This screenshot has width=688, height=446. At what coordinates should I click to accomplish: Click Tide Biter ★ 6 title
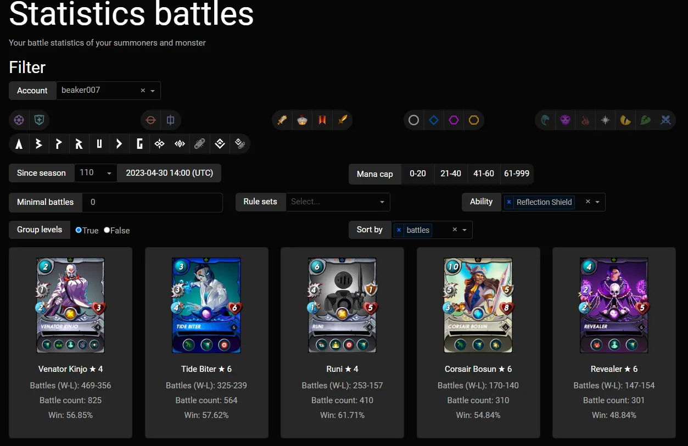click(x=206, y=369)
